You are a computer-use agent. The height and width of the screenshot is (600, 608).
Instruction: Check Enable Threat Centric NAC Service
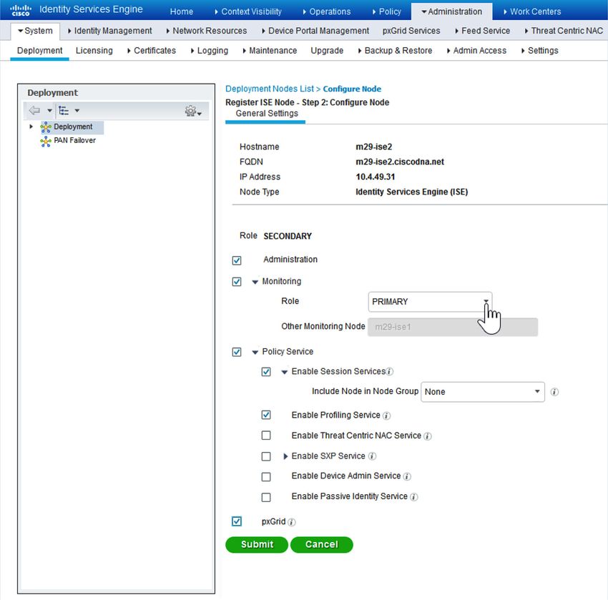[266, 436]
